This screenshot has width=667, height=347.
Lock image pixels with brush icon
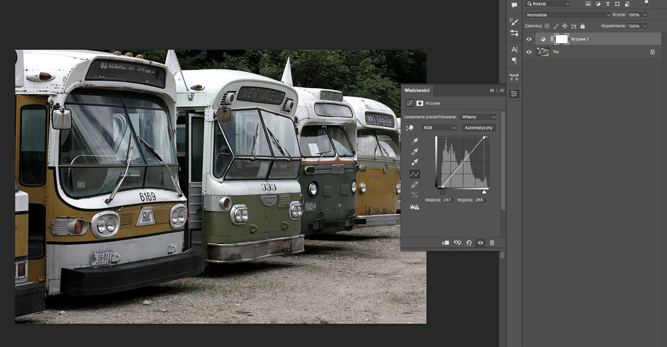point(556,26)
